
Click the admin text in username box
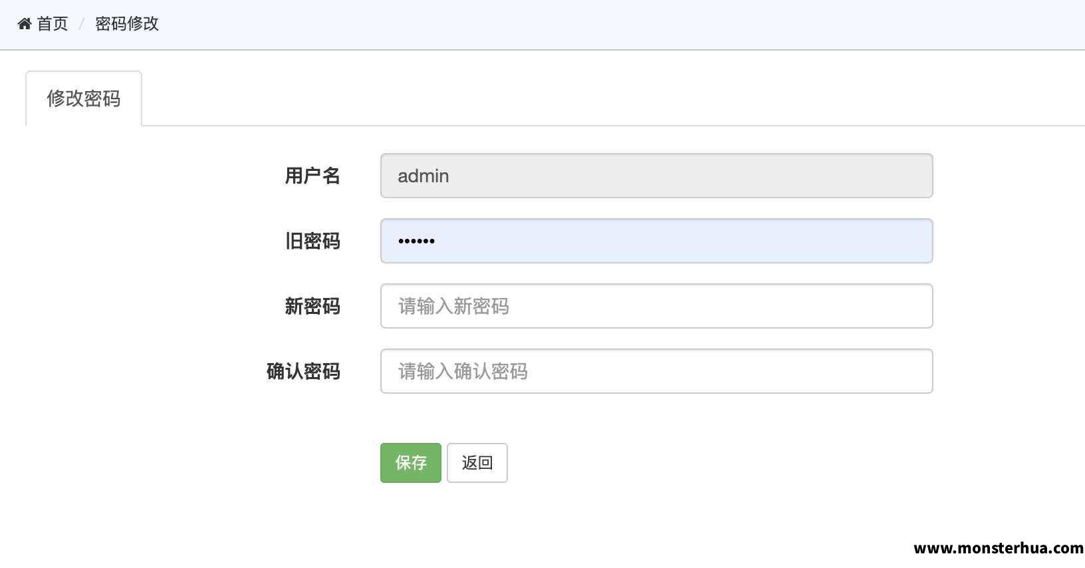tap(423, 176)
